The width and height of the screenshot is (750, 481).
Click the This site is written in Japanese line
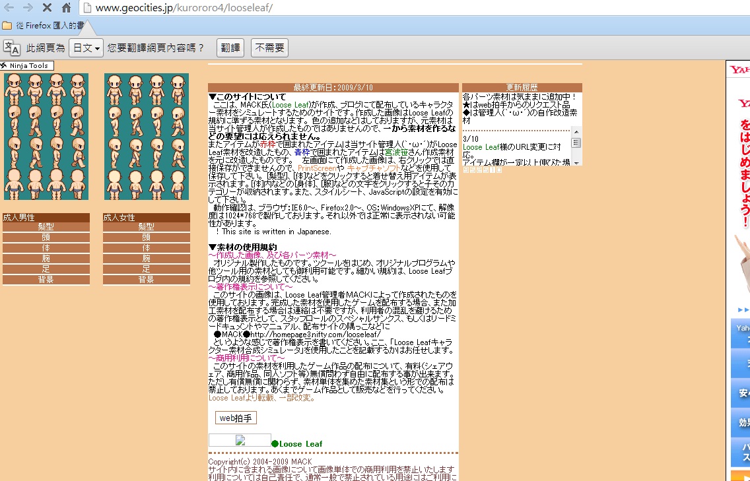click(273, 232)
